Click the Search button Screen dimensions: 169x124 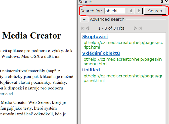pyautogui.click(x=155, y=11)
